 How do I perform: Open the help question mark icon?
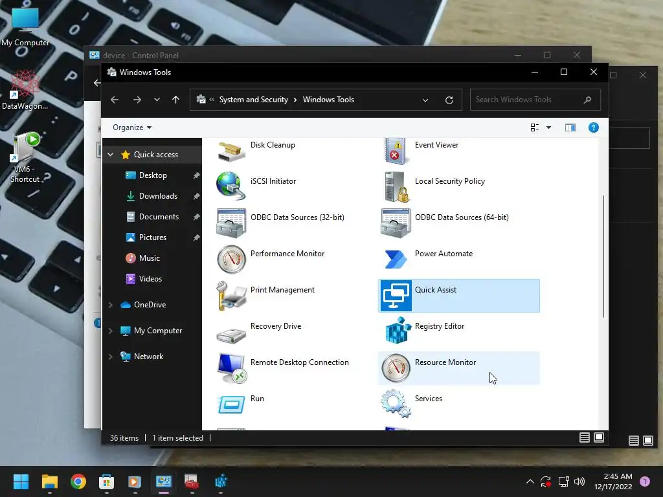click(x=593, y=127)
